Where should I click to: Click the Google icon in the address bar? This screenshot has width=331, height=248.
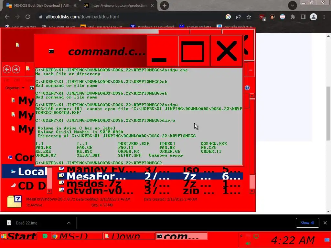[228, 17]
